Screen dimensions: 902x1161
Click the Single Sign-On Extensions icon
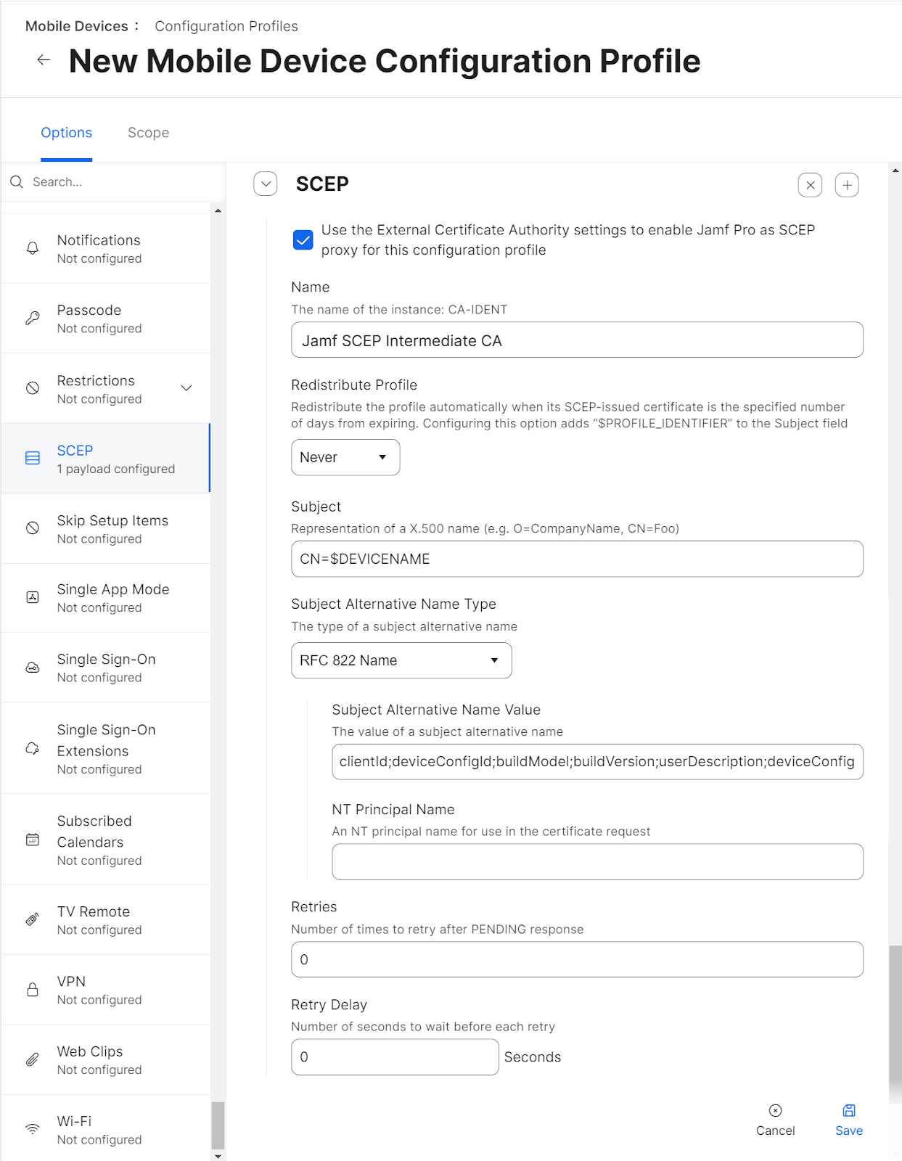tap(33, 748)
